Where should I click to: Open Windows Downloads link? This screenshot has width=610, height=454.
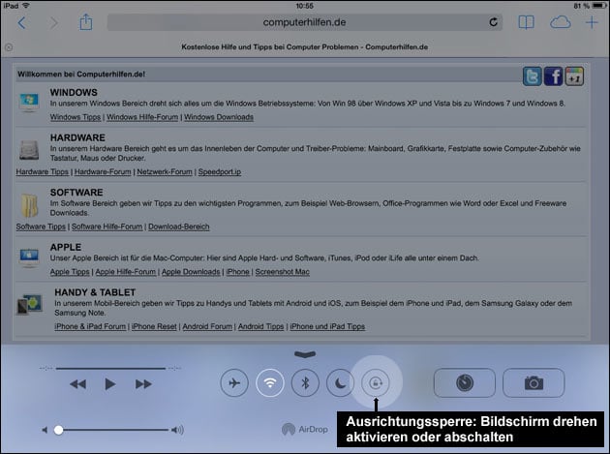pos(219,117)
